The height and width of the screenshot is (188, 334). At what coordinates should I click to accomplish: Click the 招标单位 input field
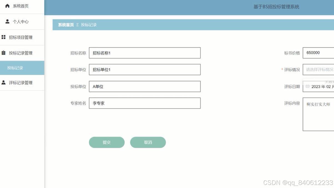145,69
